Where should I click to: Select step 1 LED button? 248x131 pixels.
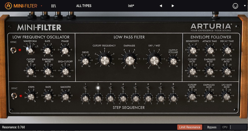point(85,88)
